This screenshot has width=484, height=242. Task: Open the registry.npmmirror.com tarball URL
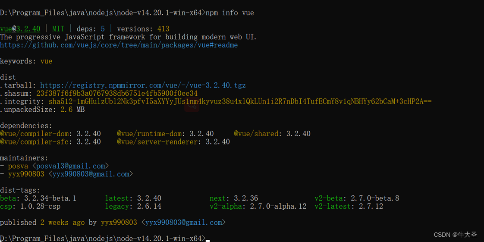point(143,85)
